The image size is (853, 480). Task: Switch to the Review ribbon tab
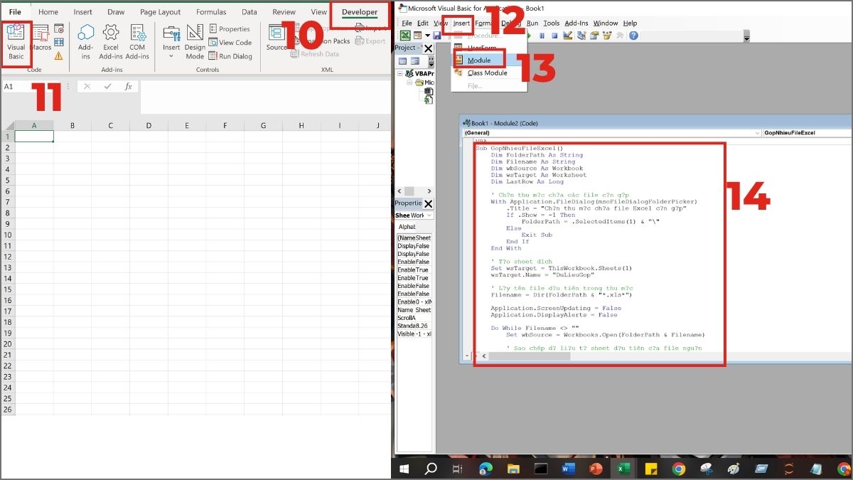click(x=284, y=12)
